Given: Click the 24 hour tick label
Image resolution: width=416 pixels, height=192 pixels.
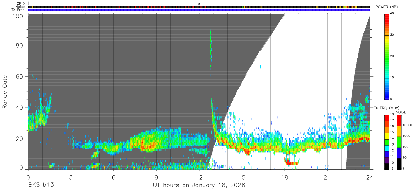Looking at the screenshot, I should point(370,177).
